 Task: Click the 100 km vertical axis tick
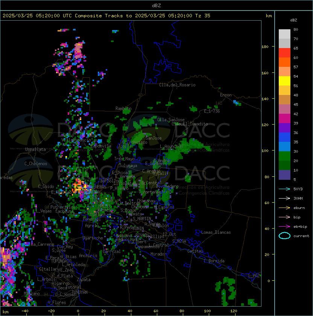coord(265,151)
